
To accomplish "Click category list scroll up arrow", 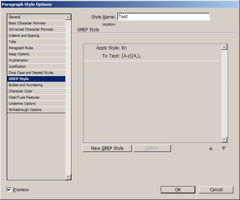I will (x=68, y=17).
